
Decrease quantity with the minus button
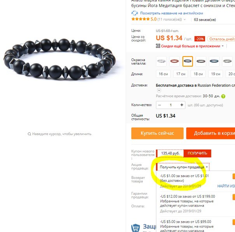tap(160, 105)
